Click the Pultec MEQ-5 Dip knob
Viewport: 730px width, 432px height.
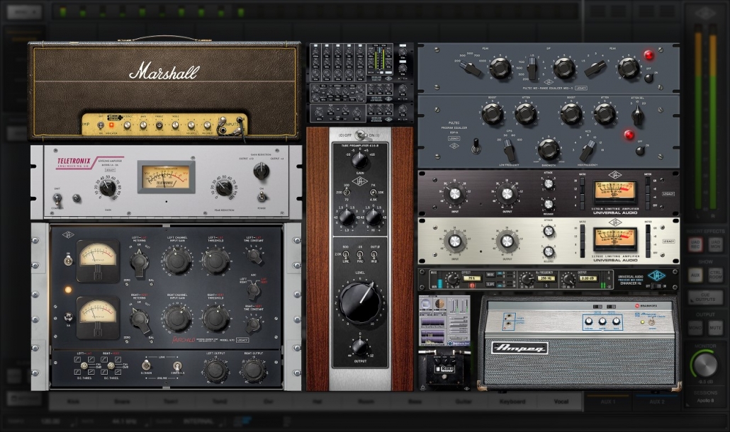point(563,68)
